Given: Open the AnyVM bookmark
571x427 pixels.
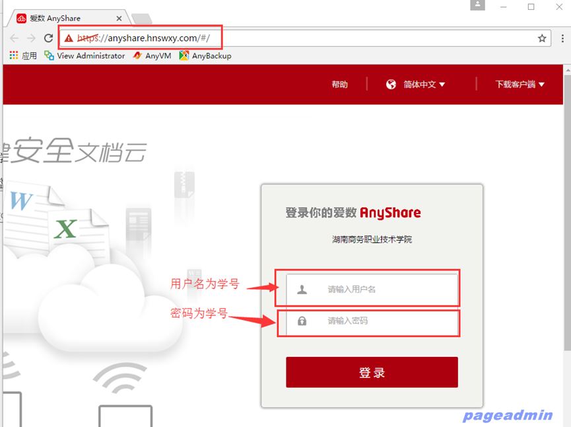Looking at the screenshot, I should tap(152, 56).
